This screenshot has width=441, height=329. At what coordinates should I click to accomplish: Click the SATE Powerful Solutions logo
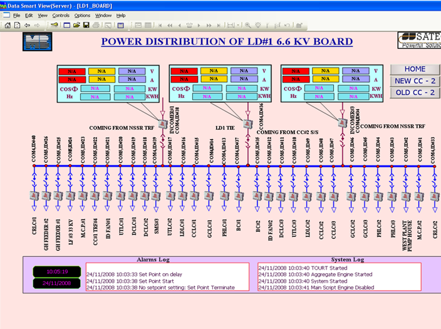pos(419,40)
